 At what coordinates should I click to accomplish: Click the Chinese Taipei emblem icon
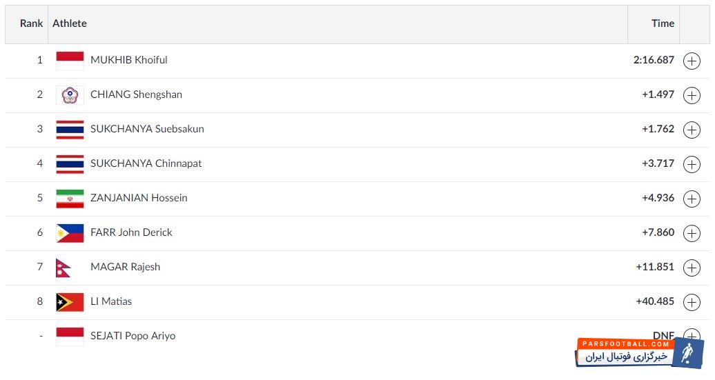(70, 95)
